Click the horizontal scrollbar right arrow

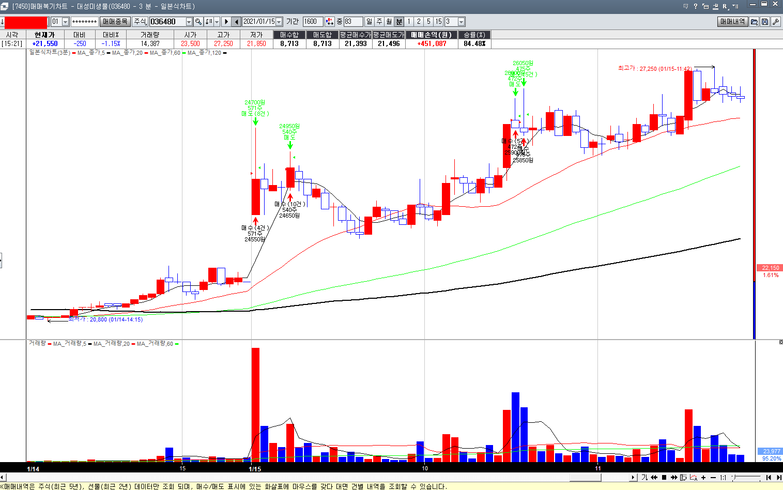tap(634, 478)
